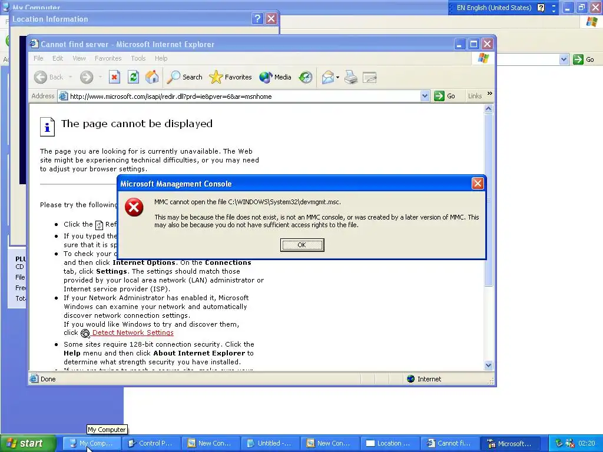Click the Done status bar text

coord(48,379)
